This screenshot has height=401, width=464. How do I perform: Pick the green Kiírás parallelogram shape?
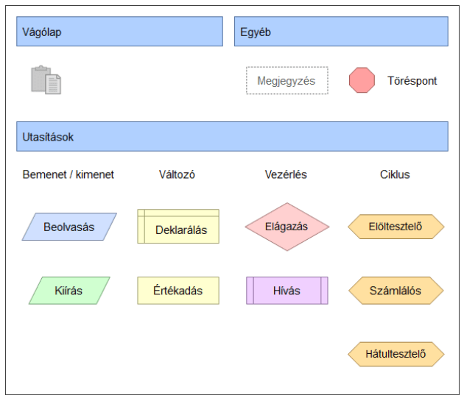[69, 291]
